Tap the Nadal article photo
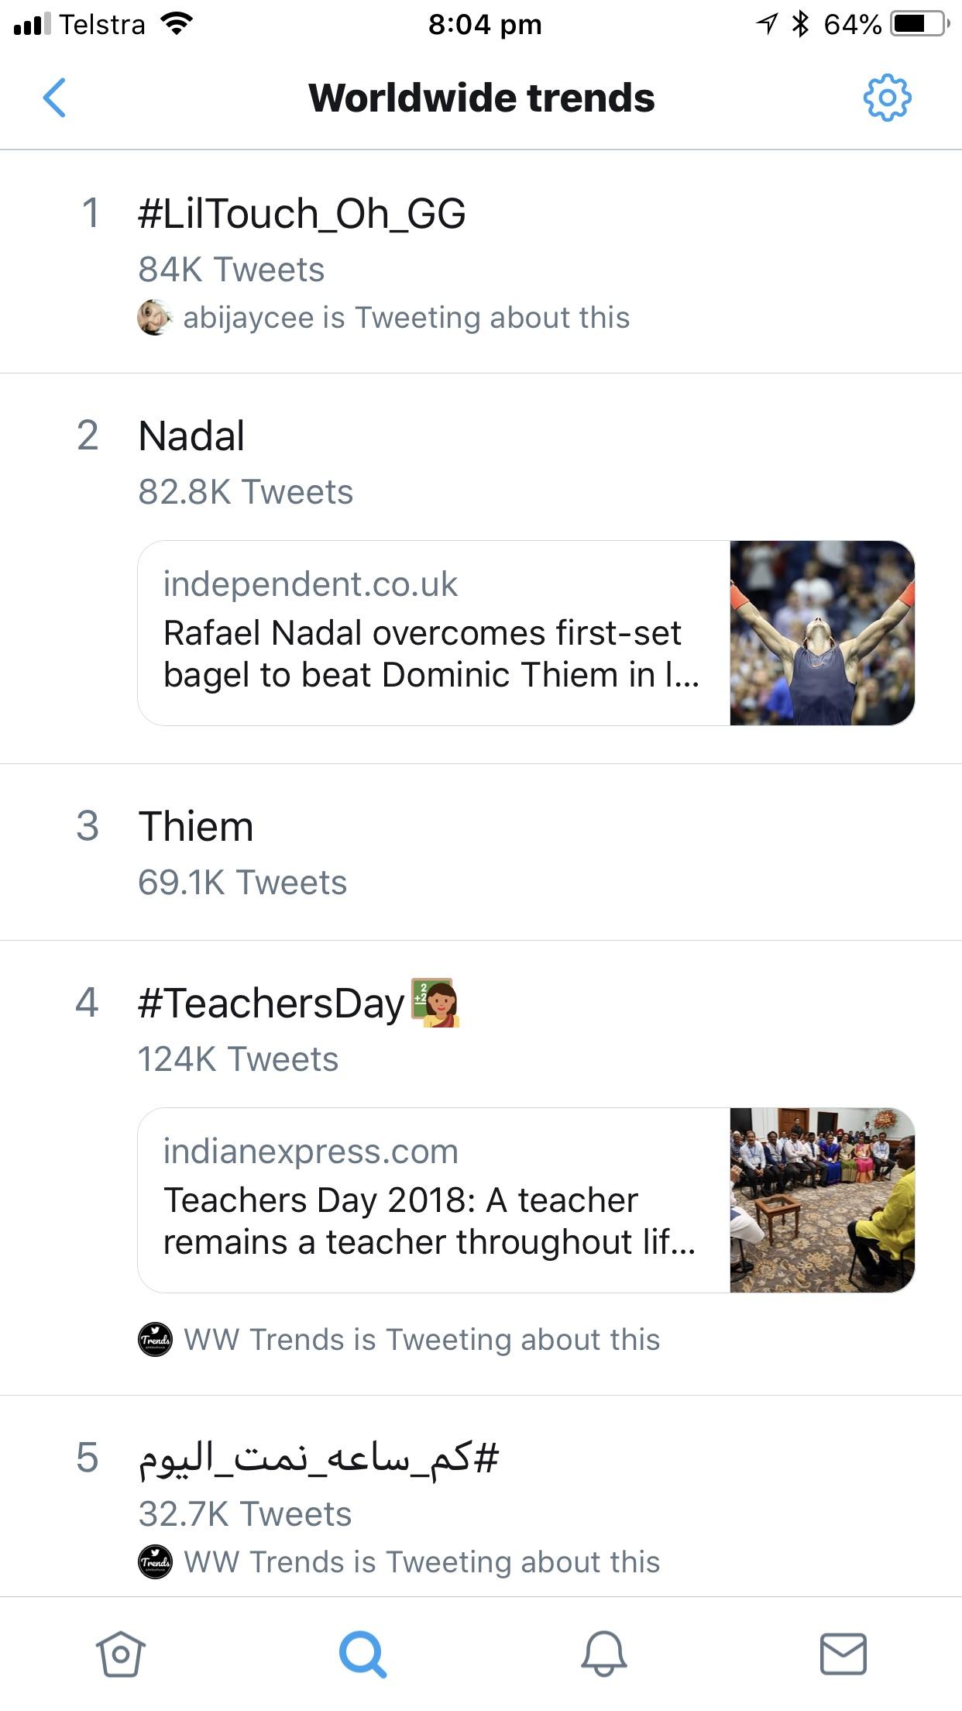Viewport: 962px width, 1711px height. click(x=823, y=632)
